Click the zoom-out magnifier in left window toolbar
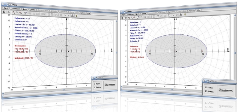 click(21, 13)
